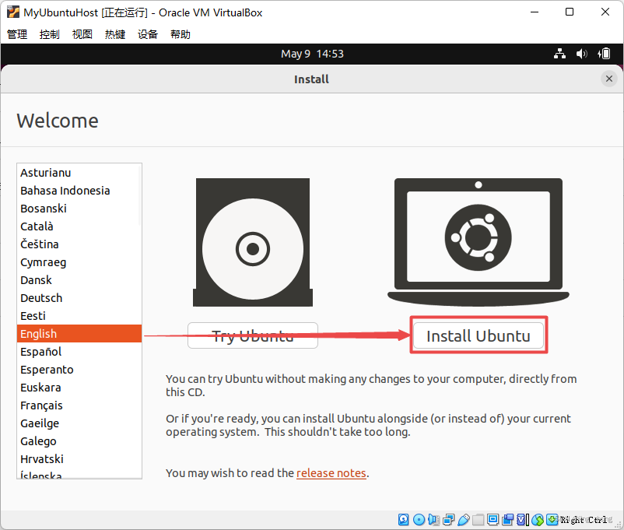This screenshot has width=624, height=530.
Task: Click the VirtualBox app icon in title bar
Action: click(13, 12)
